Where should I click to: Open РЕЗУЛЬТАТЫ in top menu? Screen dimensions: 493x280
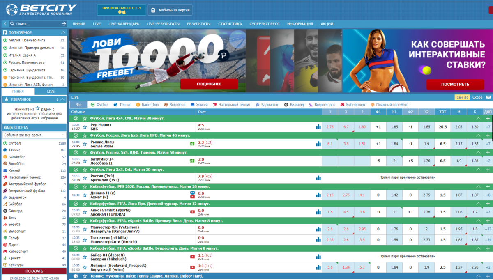coord(199,24)
